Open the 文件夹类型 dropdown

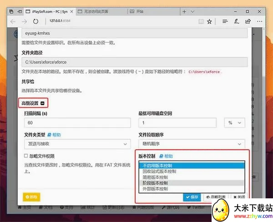coord(77,144)
